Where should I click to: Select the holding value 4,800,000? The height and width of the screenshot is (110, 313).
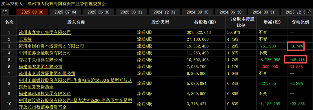196,93
